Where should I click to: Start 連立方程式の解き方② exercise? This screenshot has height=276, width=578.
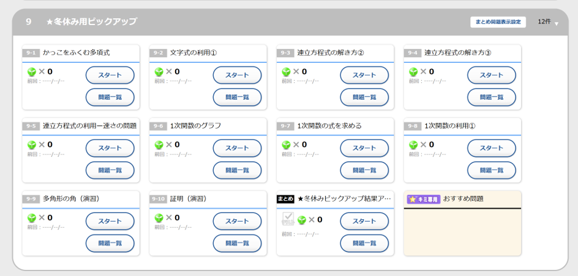[x=364, y=75]
